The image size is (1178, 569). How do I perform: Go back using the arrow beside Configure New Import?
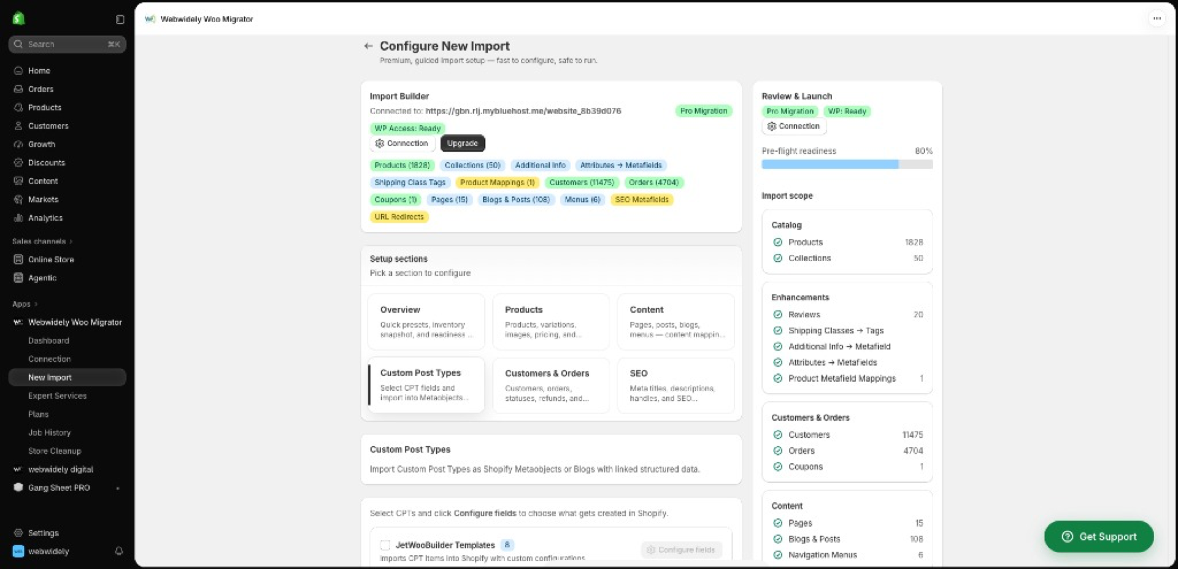tap(368, 46)
